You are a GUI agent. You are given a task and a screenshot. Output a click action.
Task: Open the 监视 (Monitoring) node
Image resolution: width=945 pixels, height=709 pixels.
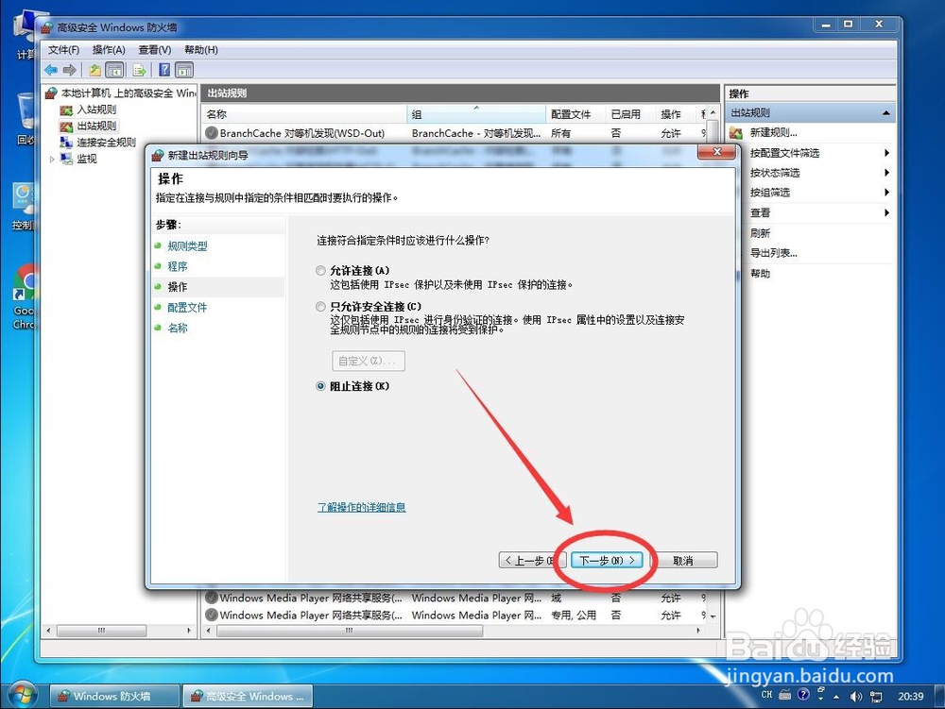point(86,158)
